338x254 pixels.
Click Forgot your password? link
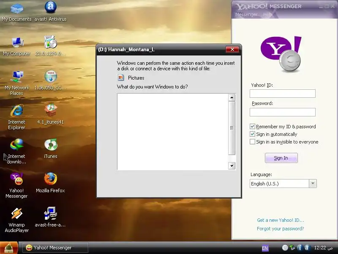280,229
